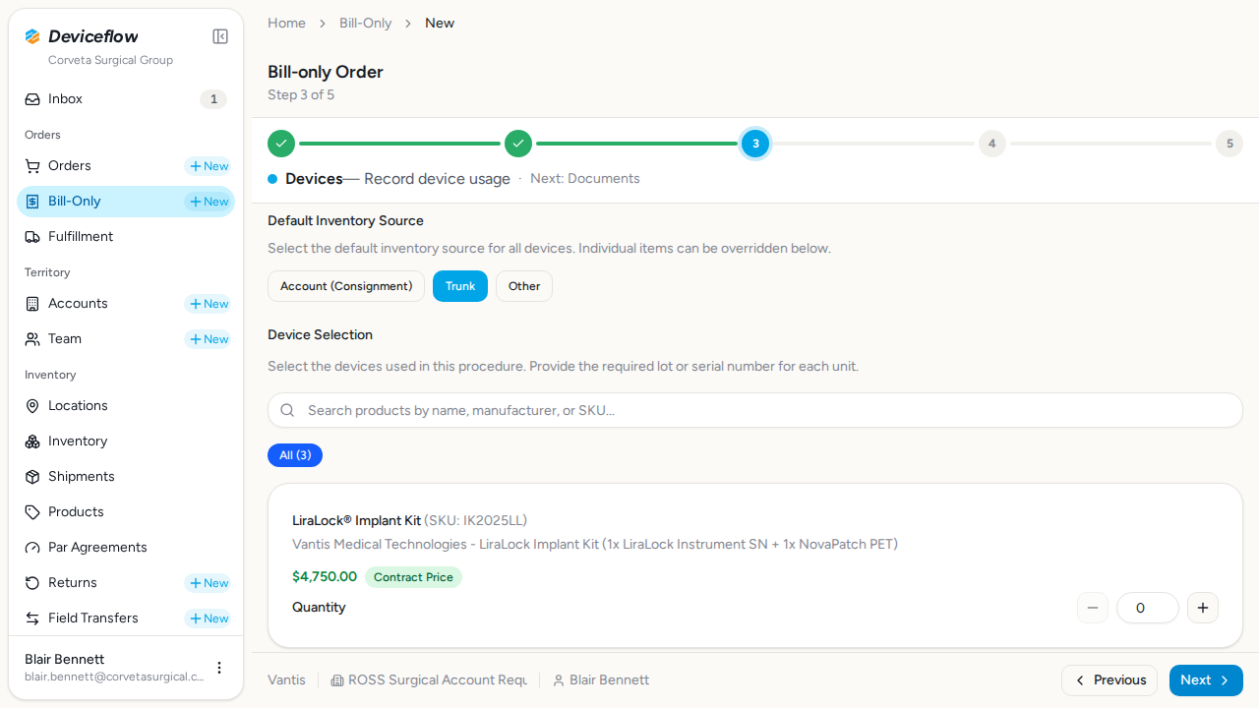This screenshot has height=708, width=1259.
Task: Focus the product search field
Action: point(755,410)
